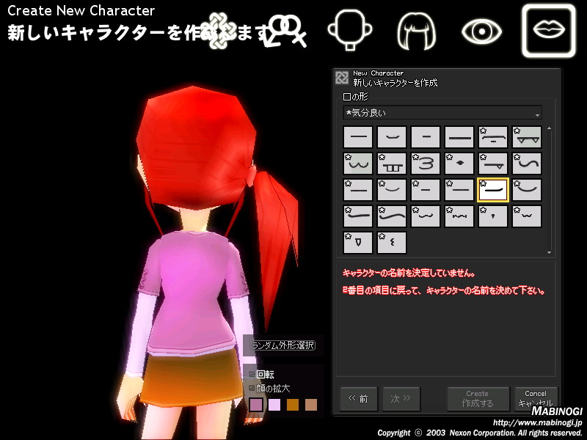Click the 口の形 section label
The image size is (587, 440).
[x=355, y=97]
